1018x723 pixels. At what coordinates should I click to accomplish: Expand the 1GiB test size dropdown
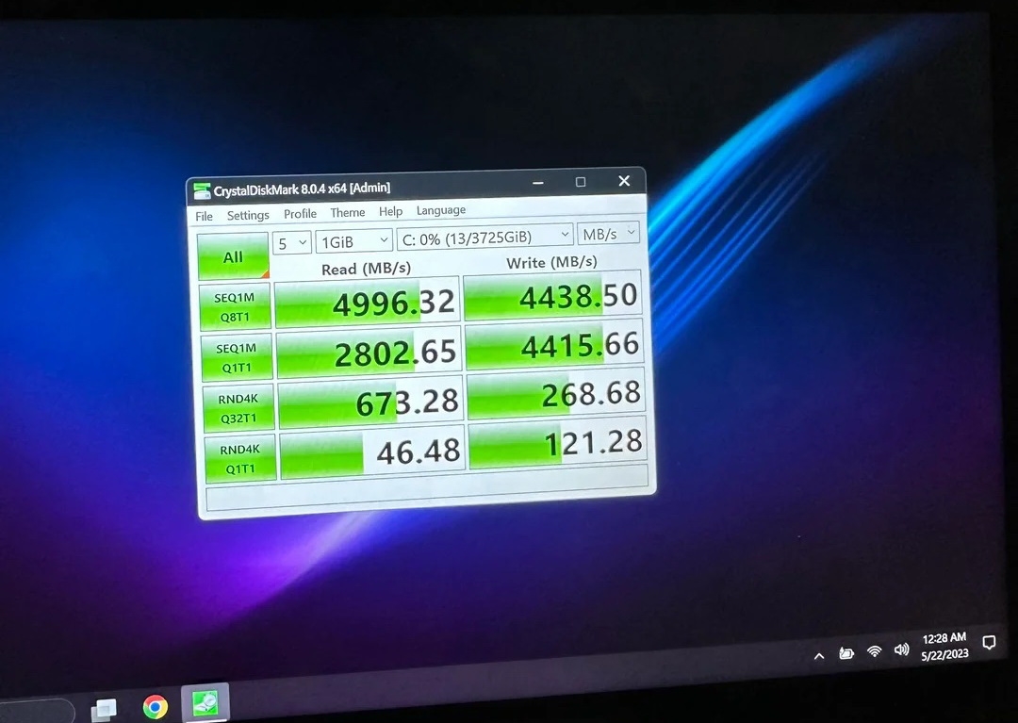353,240
